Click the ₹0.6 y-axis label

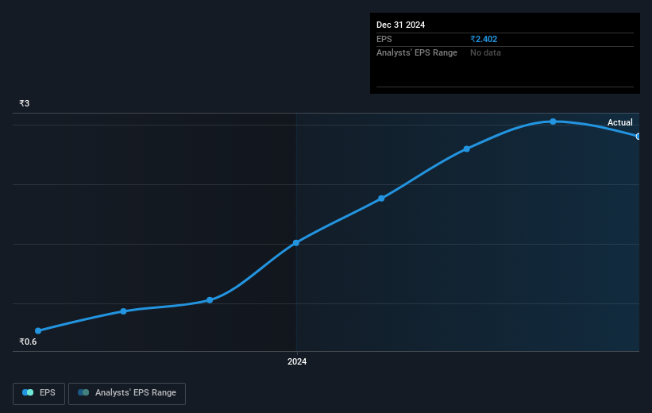click(28, 342)
